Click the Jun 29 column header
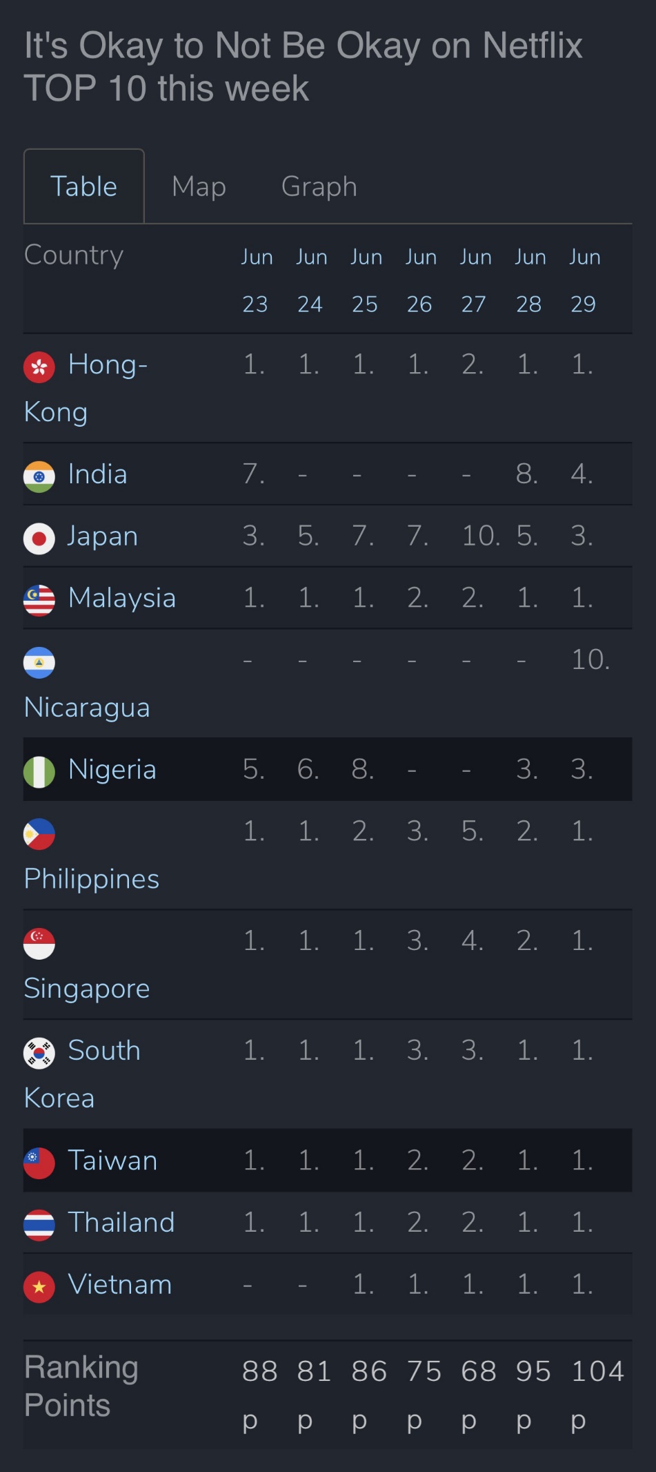The width and height of the screenshot is (656, 1472). tap(584, 280)
